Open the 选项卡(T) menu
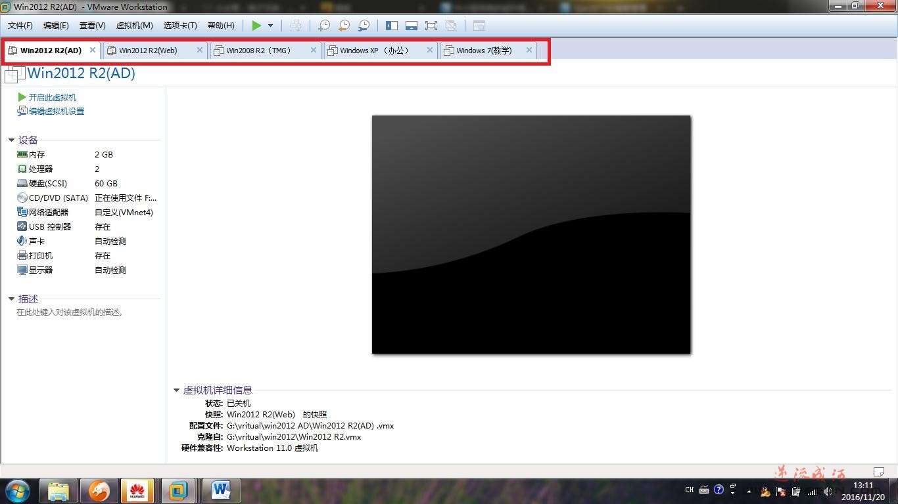The height and width of the screenshot is (504, 898). click(x=180, y=26)
